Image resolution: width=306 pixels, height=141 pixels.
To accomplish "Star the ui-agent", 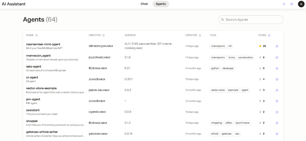I will (x=260, y=79).
